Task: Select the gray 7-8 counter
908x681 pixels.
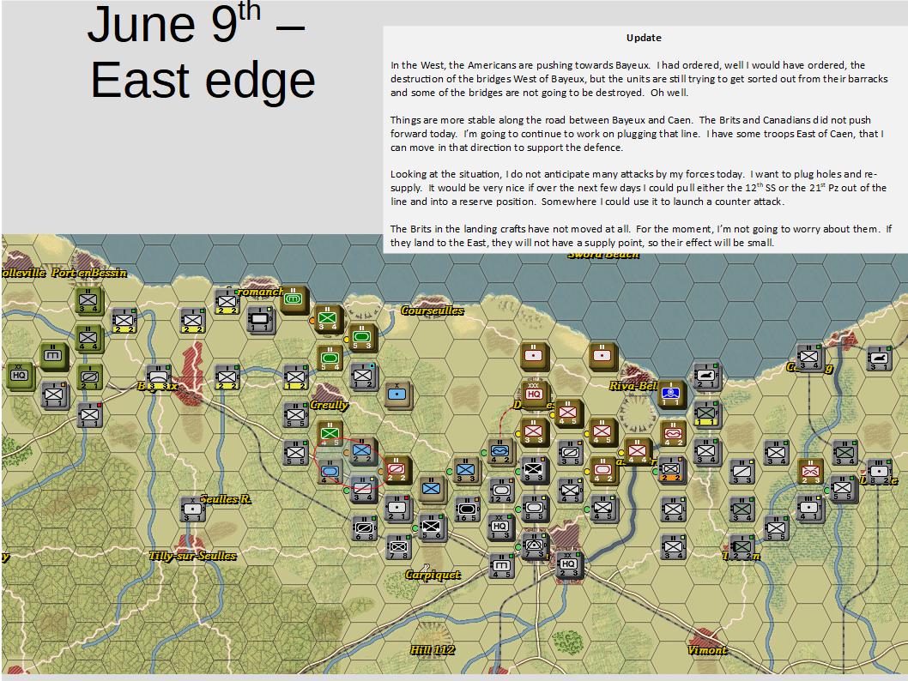Action: pos(399,547)
